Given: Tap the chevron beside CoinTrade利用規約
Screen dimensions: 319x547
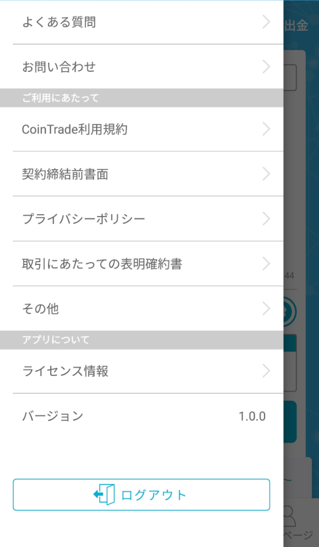Looking at the screenshot, I should (266, 129).
